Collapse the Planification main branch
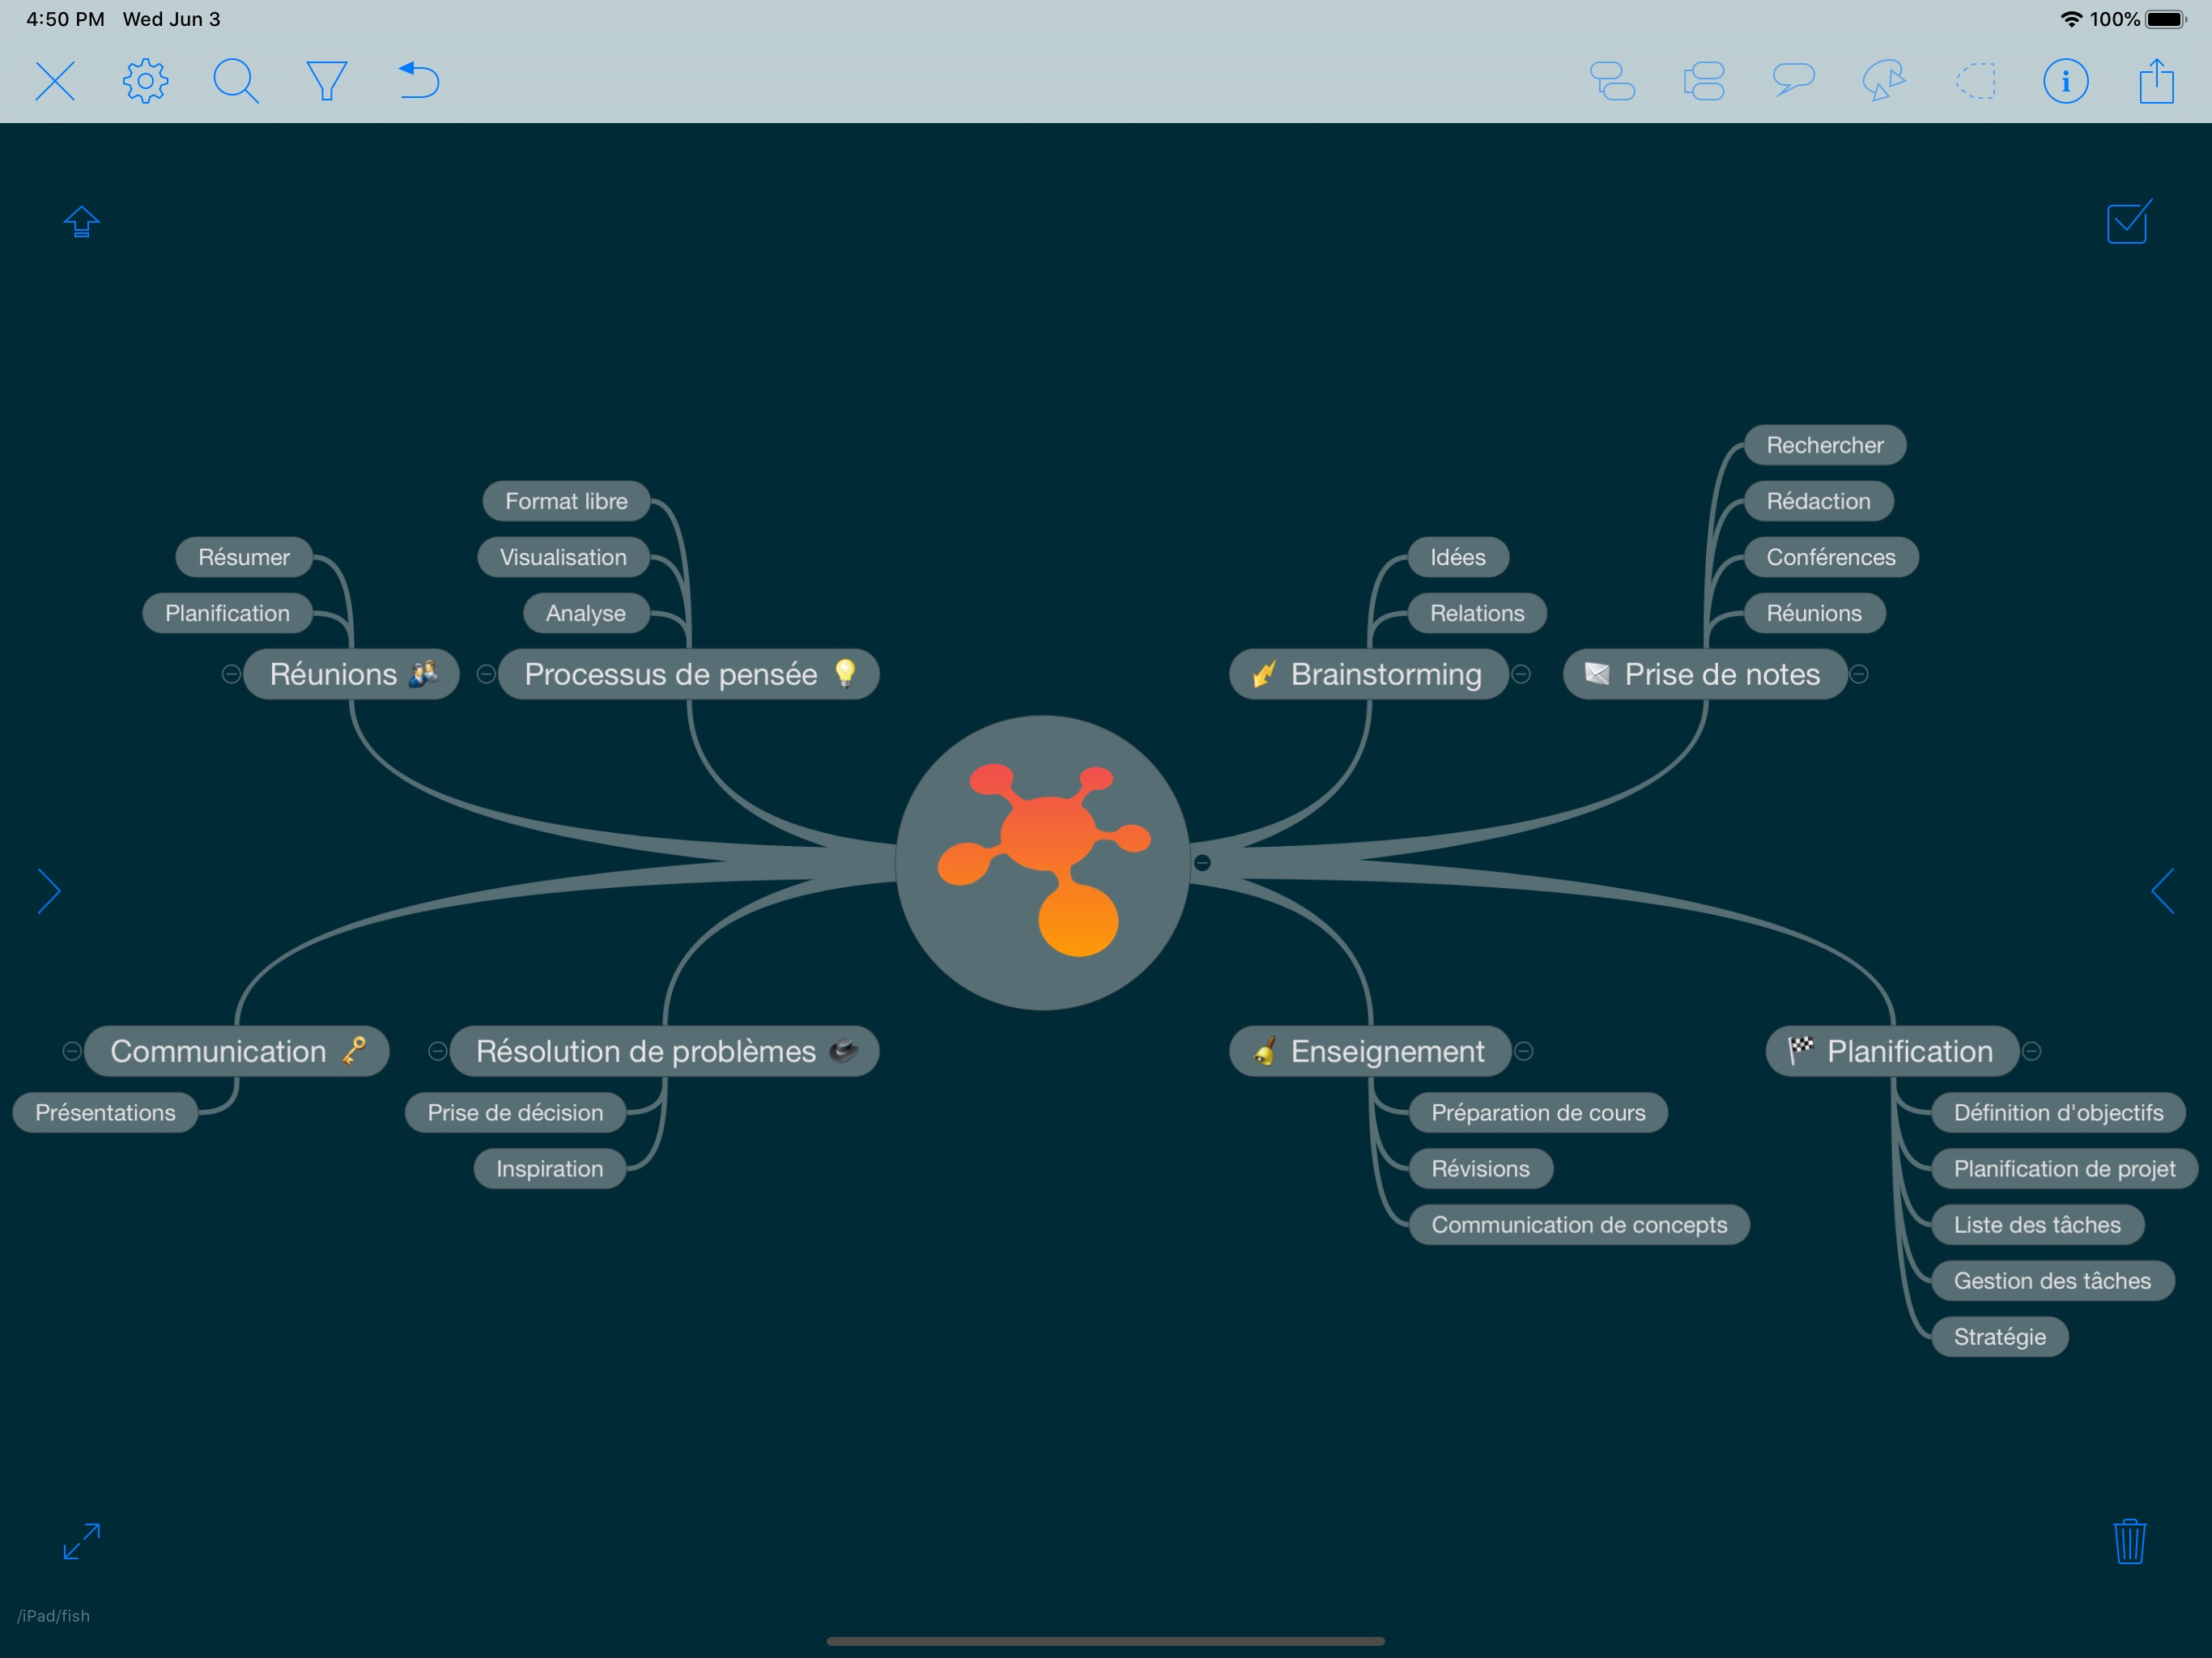The height and width of the screenshot is (1658, 2212). tap(2032, 1051)
